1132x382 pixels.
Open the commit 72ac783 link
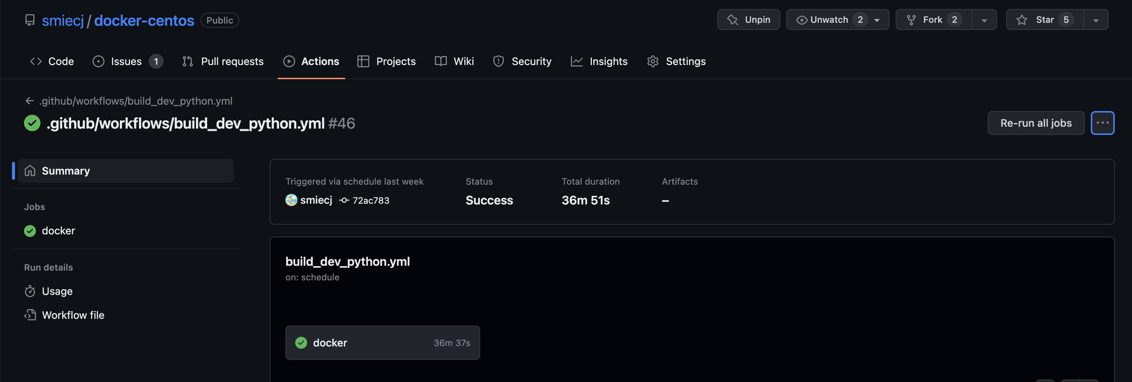pos(370,200)
